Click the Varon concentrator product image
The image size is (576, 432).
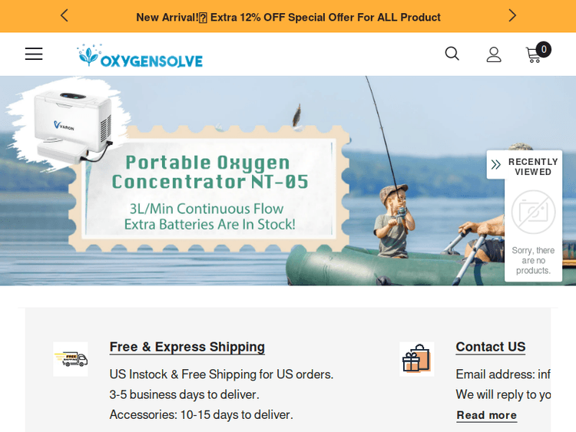(72, 125)
